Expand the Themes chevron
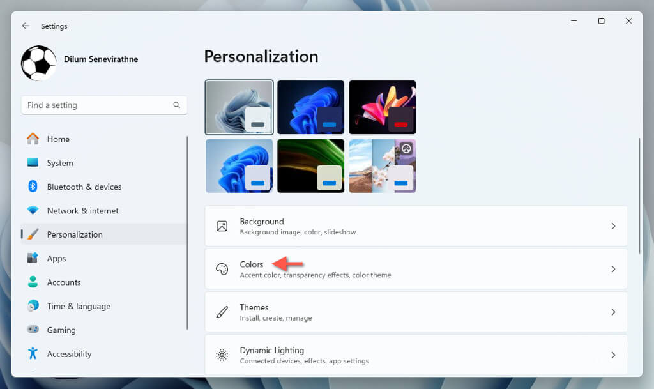 613,312
